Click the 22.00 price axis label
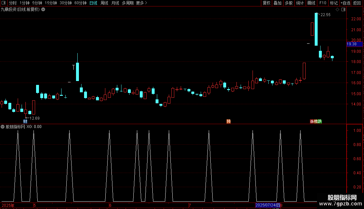364x209 pixels. coord(356,19)
